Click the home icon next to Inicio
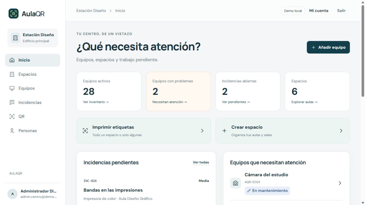Image resolution: width=365 pixels, height=205 pixels. [12, 60]
